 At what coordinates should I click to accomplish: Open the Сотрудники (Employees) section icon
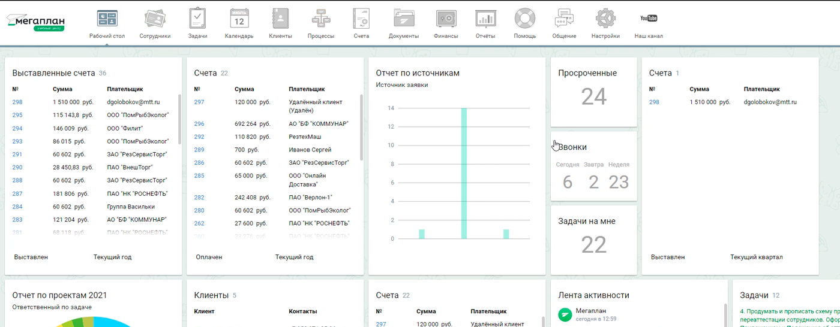(x=155, y=19)
